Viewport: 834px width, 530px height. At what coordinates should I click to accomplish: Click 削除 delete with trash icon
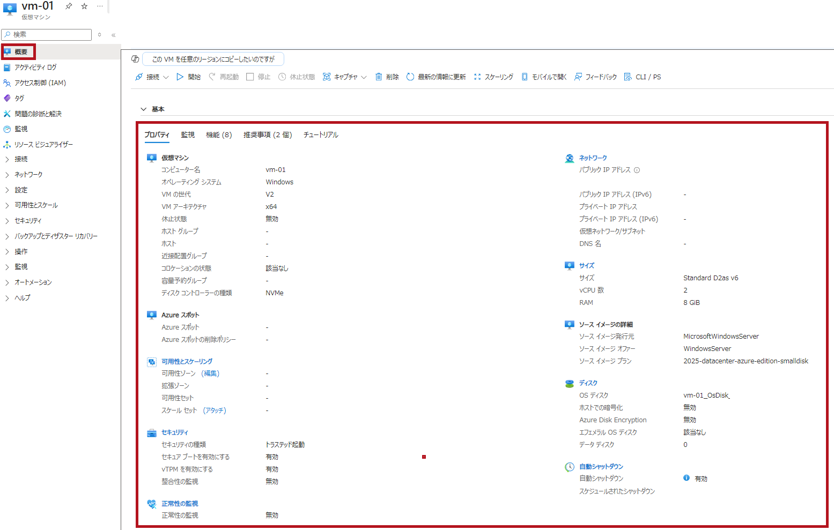coord(387,77)
